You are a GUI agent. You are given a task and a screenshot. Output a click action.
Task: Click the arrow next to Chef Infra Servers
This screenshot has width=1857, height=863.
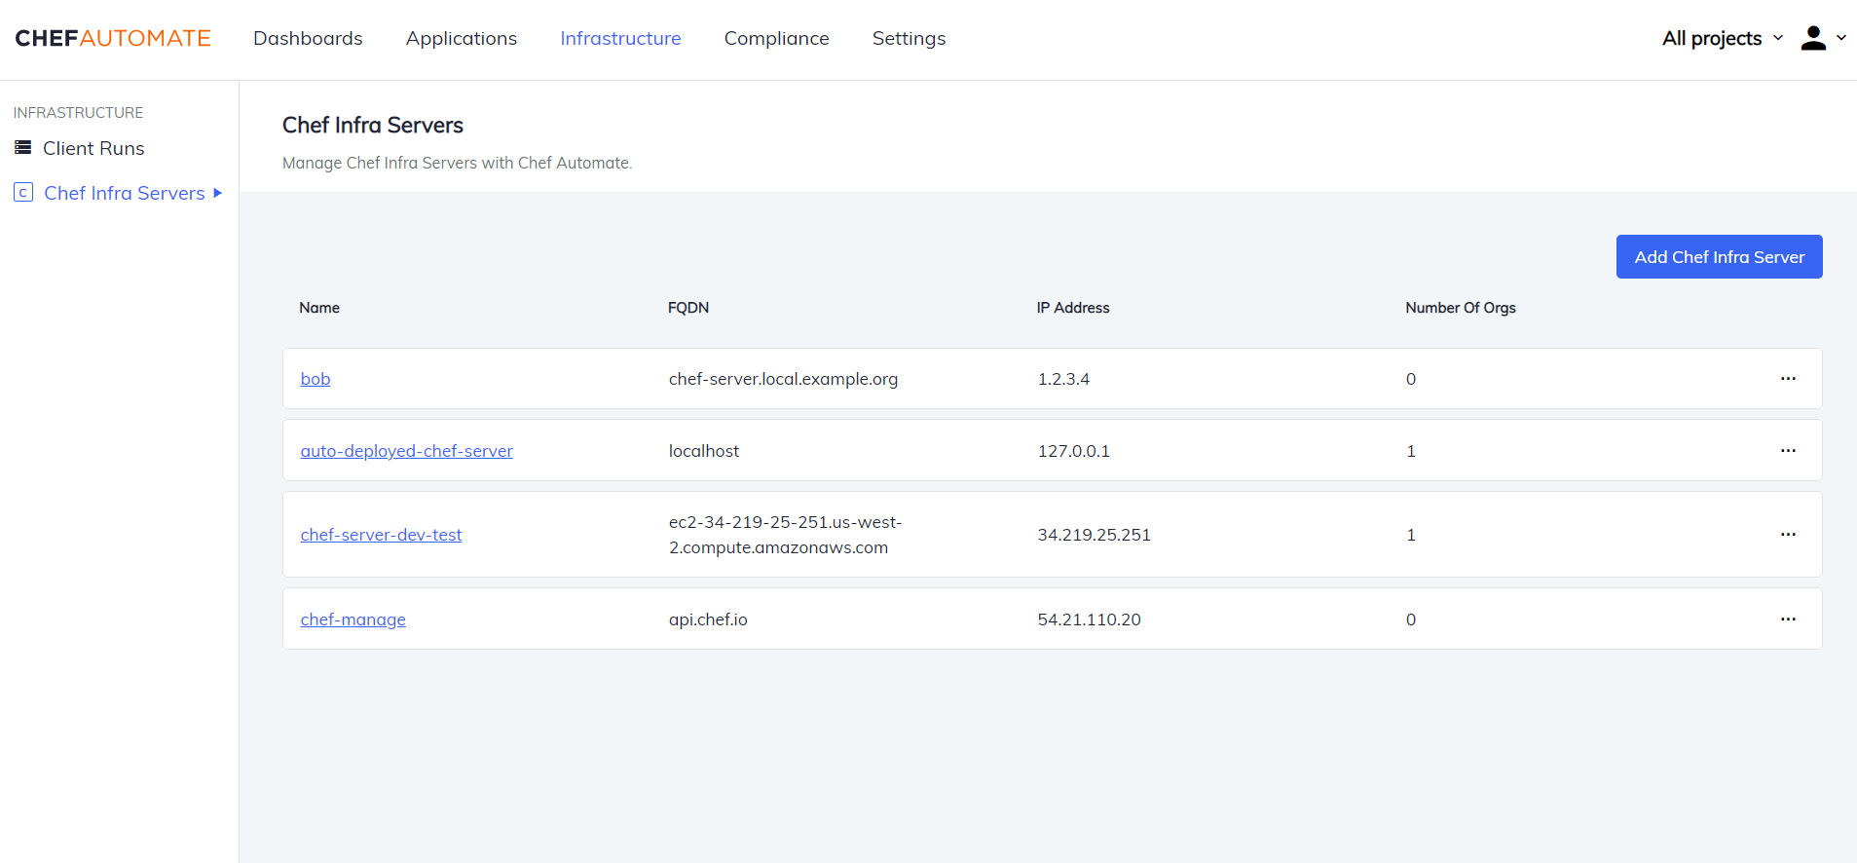[218, 193]
